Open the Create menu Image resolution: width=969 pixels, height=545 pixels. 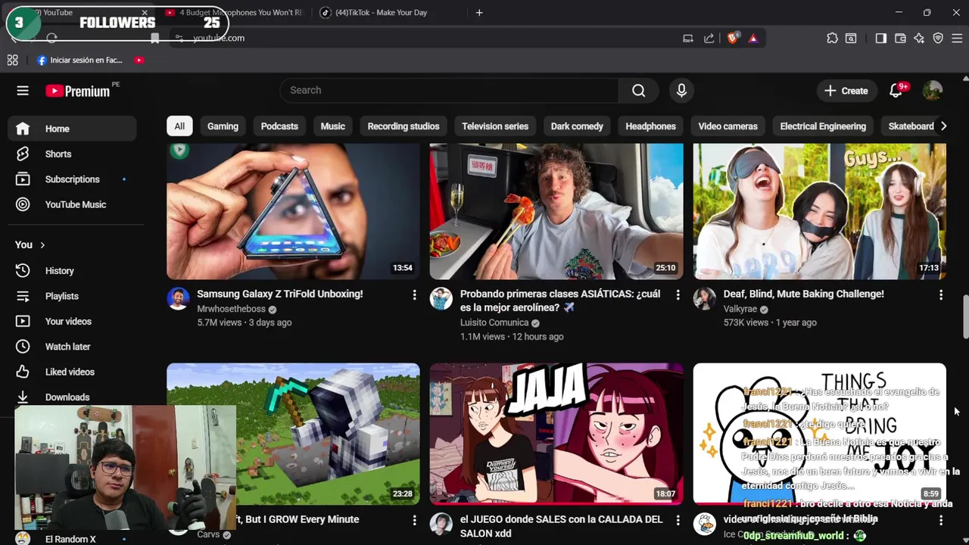(x=846, y=91)
